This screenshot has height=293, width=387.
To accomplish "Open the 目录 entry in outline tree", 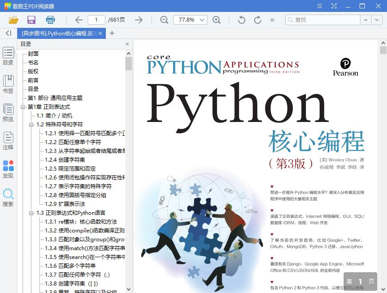I will pos(33,89).
